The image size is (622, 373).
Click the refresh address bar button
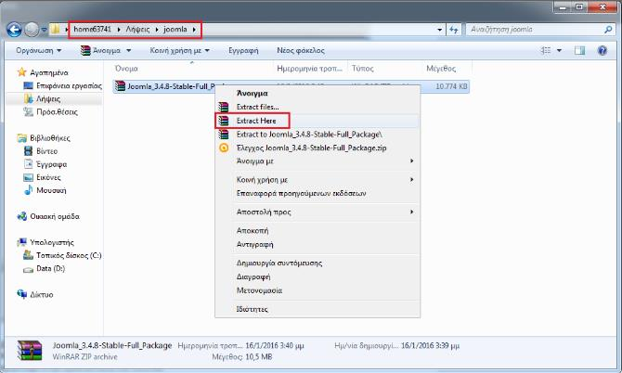pyautogui.click(x=454, y=30)
